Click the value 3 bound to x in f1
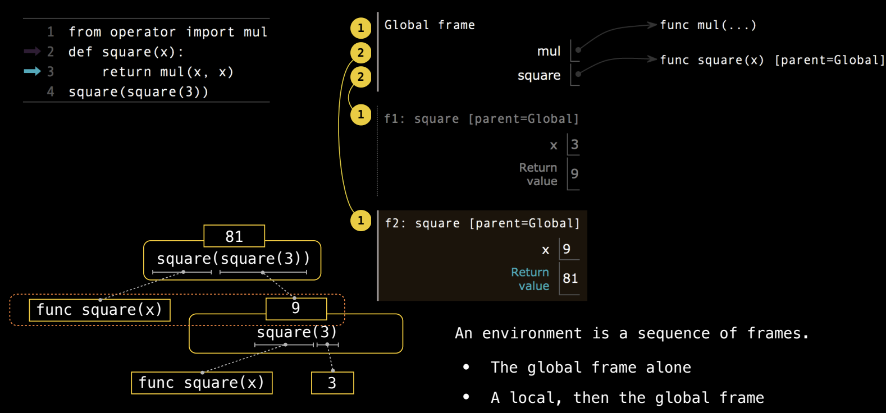The height and width of the screenshot is (413, 886). pos(574,145)
